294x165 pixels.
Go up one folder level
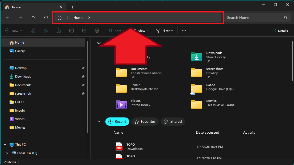[33, 18]
